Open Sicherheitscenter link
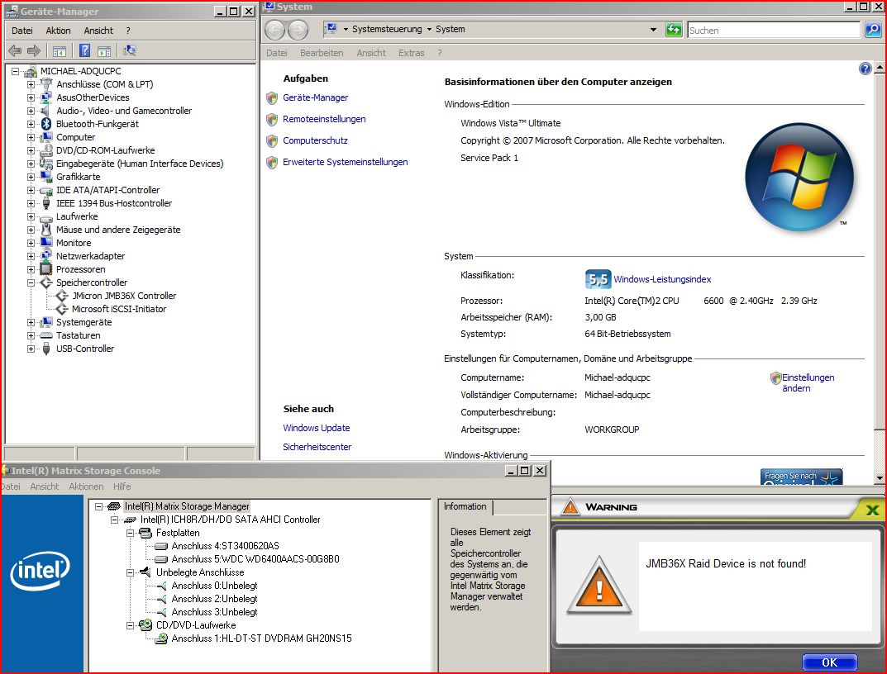 click(x=317, y=447)
